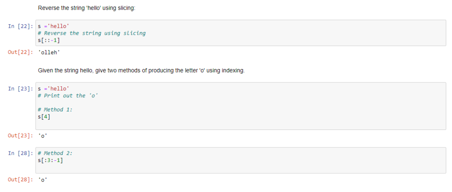The image size is (452, 192).
Task: Click the 'Given the string hello' markdown text
Action: pos(141,71)
